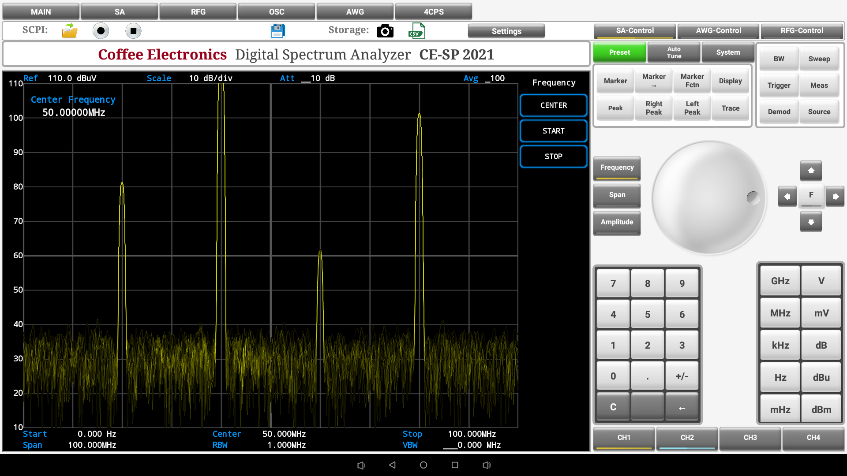Open the Sweep options menu
Viewport: 847px width, 476px height.
[x=819, y=59]
